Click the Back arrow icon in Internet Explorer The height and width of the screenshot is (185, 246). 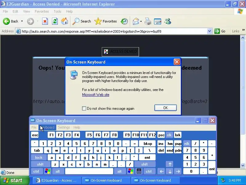(x=6, y=21)
